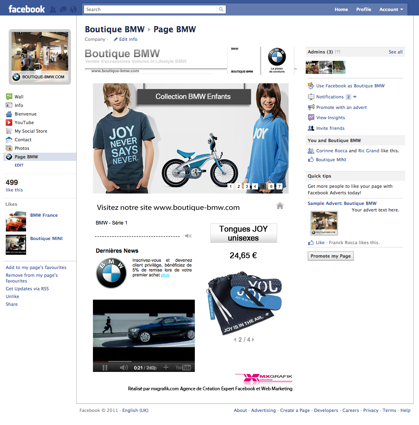419x425 pixels.
Task: Mute the YouTube player volume
Action: click(123, 367)
